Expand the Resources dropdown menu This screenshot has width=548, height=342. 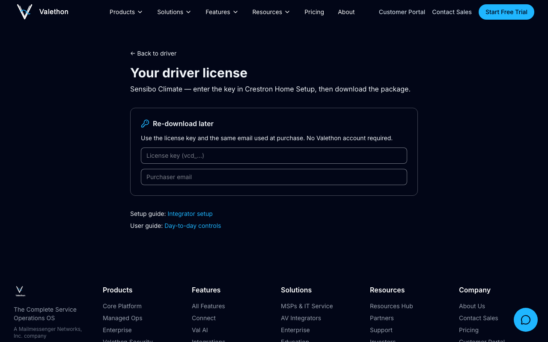[271, 12]
